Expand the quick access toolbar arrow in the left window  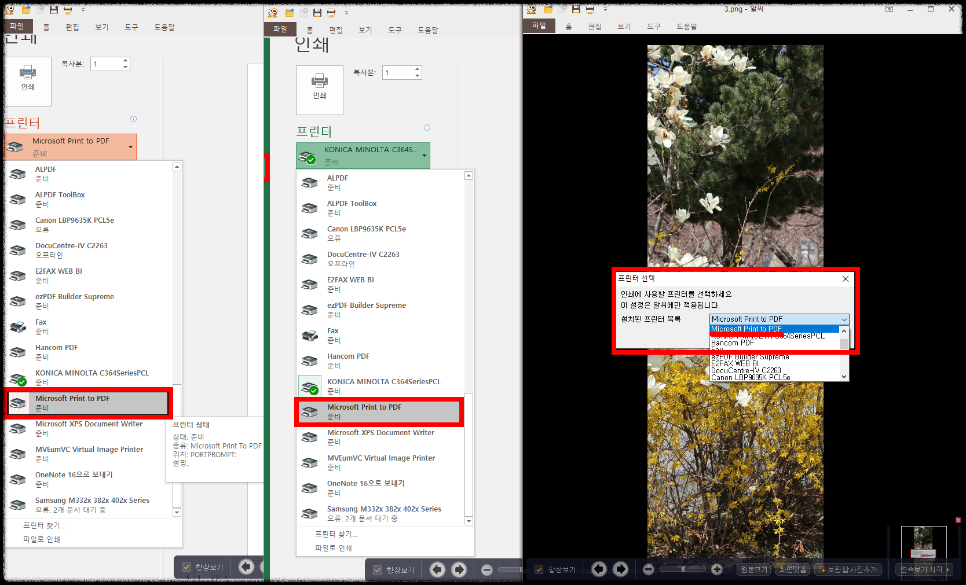83,10
